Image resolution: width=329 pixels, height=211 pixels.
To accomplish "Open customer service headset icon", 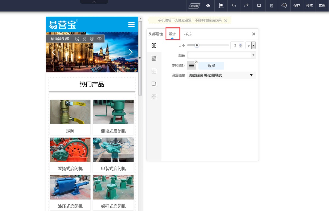I will coord(284,6).
